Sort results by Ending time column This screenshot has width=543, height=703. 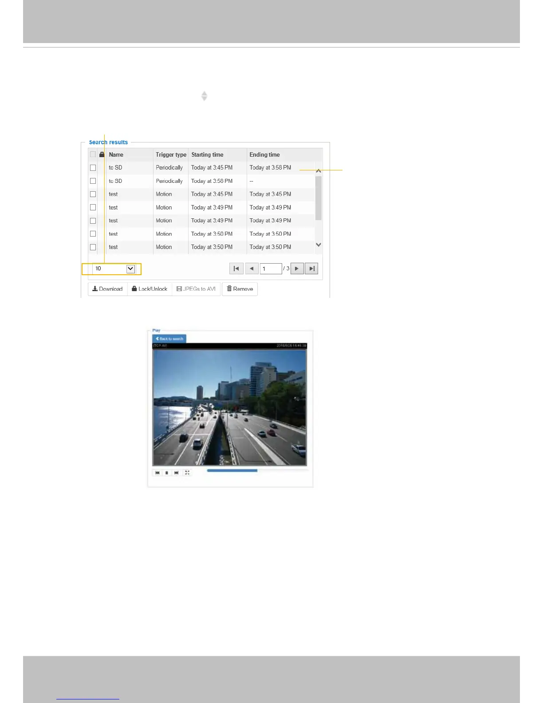click(x=264, y=155)
